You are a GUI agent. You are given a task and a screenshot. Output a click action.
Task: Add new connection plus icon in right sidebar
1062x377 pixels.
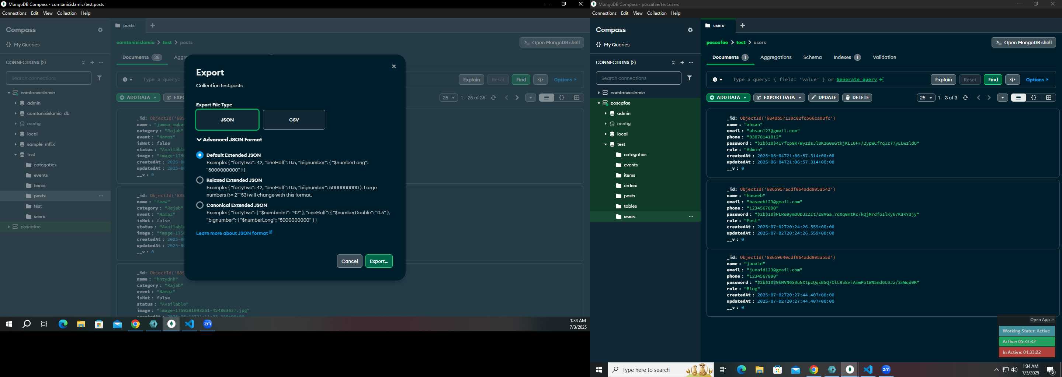pos(682,63)
